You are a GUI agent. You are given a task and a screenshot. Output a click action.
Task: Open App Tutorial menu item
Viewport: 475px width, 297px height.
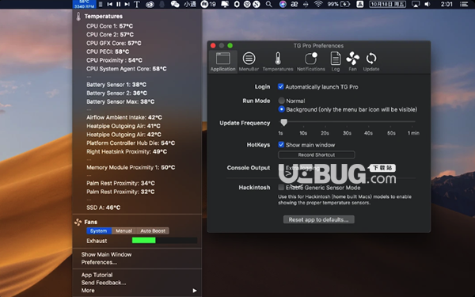point(97,275)
